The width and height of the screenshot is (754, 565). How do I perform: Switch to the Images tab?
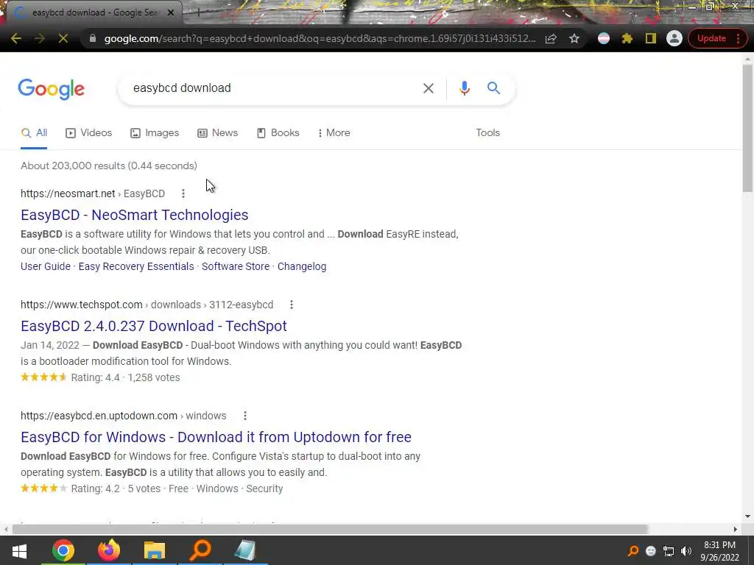click(x=155, y=133)
